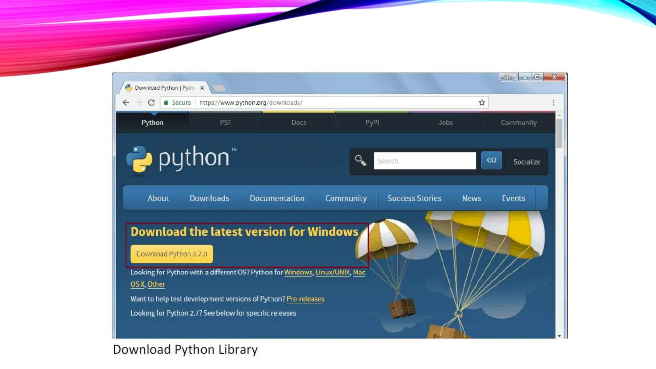Image resolution: width=656 pixels, height=369 pixels.
Task: Follow the Linux/UNIX link
Action: click(333, 272)
